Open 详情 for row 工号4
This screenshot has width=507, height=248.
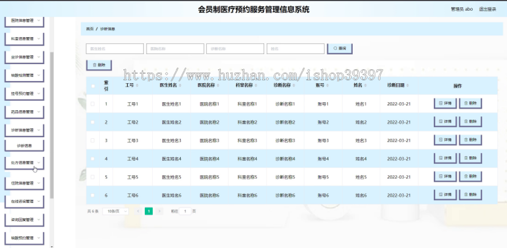tap(445, 158)
